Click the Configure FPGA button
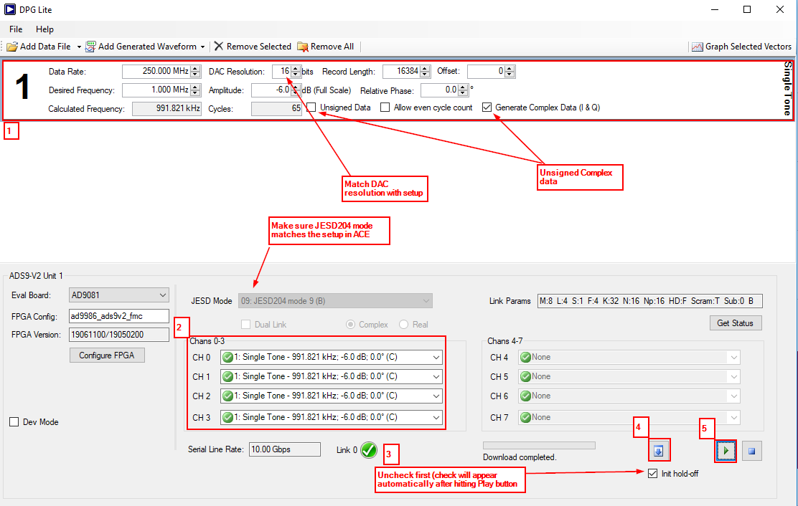Screen dimensions: 798x506 tap(107, 355)
